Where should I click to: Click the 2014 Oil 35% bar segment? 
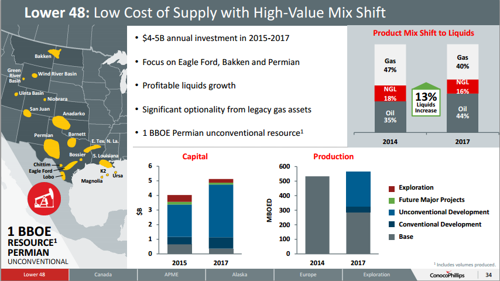(x=390, y=116)
